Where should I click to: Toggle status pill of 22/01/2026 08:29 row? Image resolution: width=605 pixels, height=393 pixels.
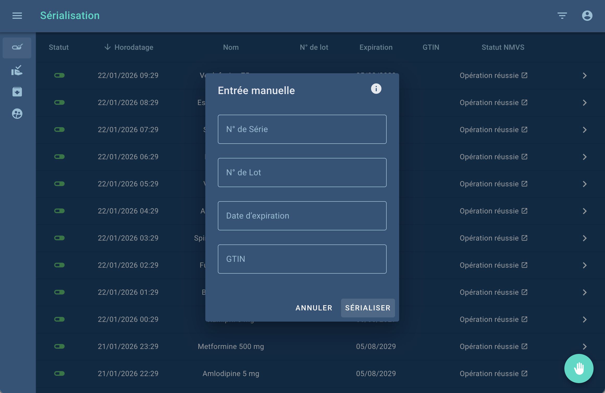tap(59, 102)
